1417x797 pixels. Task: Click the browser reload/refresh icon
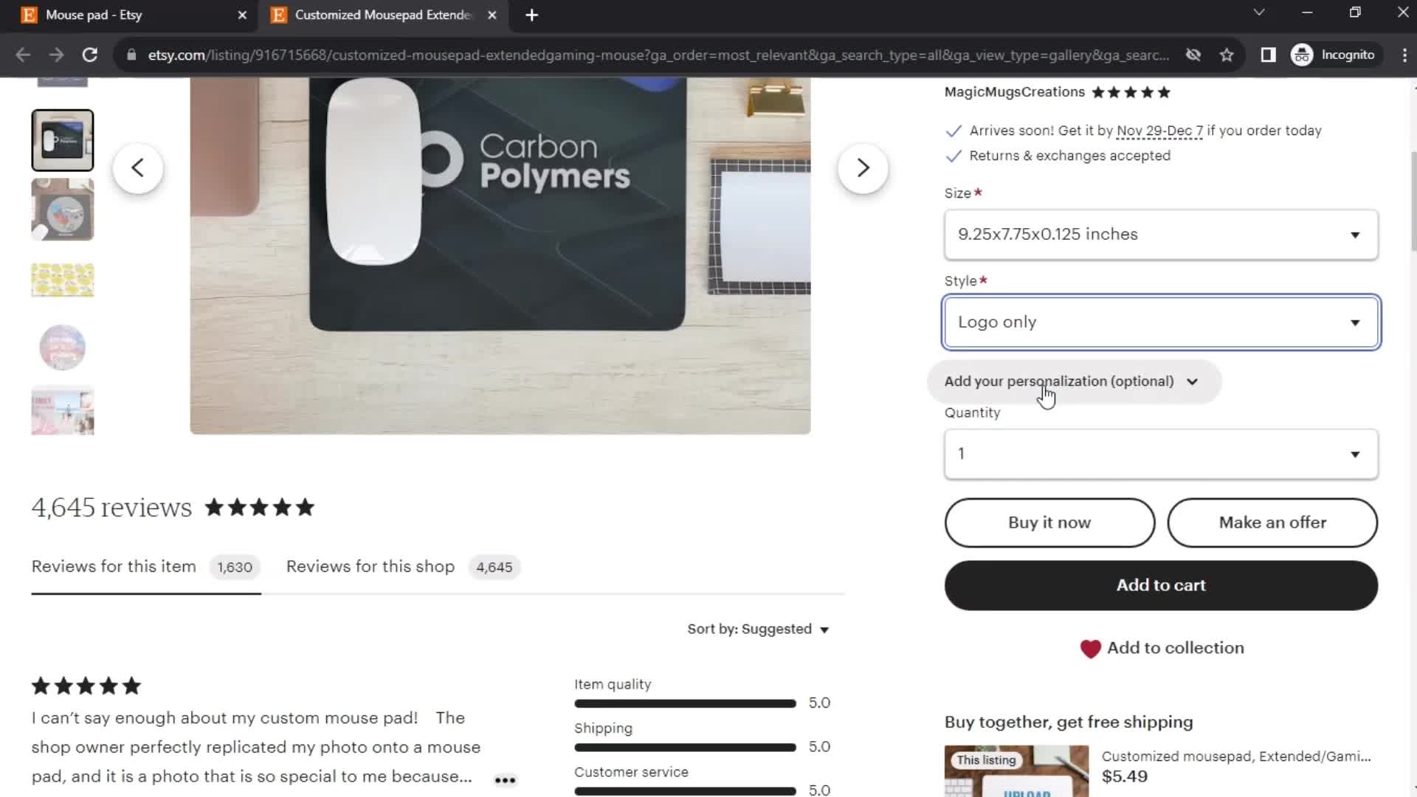click(89, 54)
